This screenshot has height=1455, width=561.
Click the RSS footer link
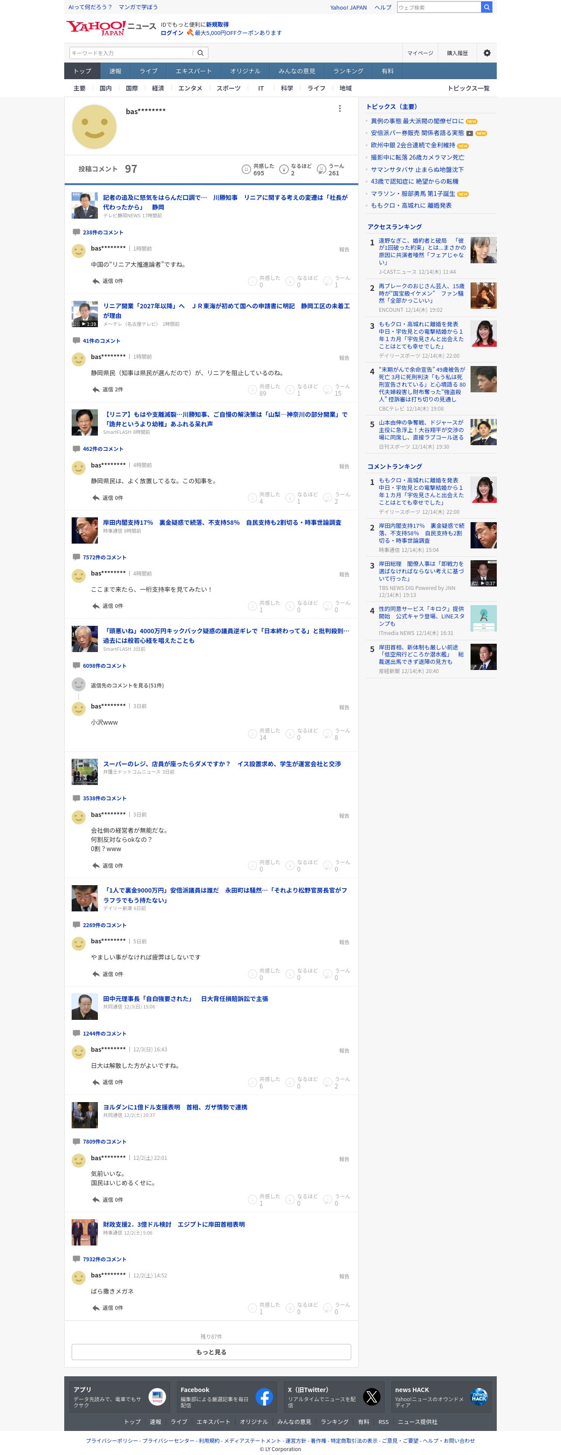click(383, 1422)
